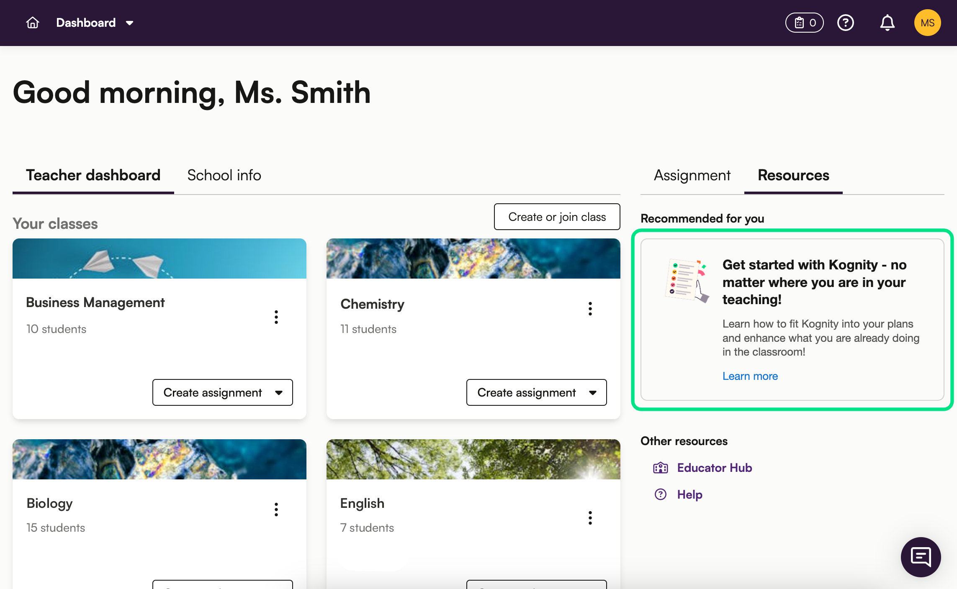Open the MS user avatar menu
Screen dimensions: 957x589
point(927,23)
